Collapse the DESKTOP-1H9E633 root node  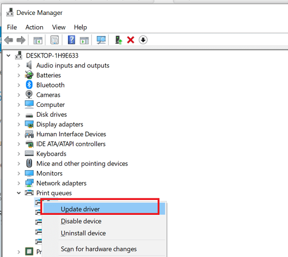coord(8,56)
